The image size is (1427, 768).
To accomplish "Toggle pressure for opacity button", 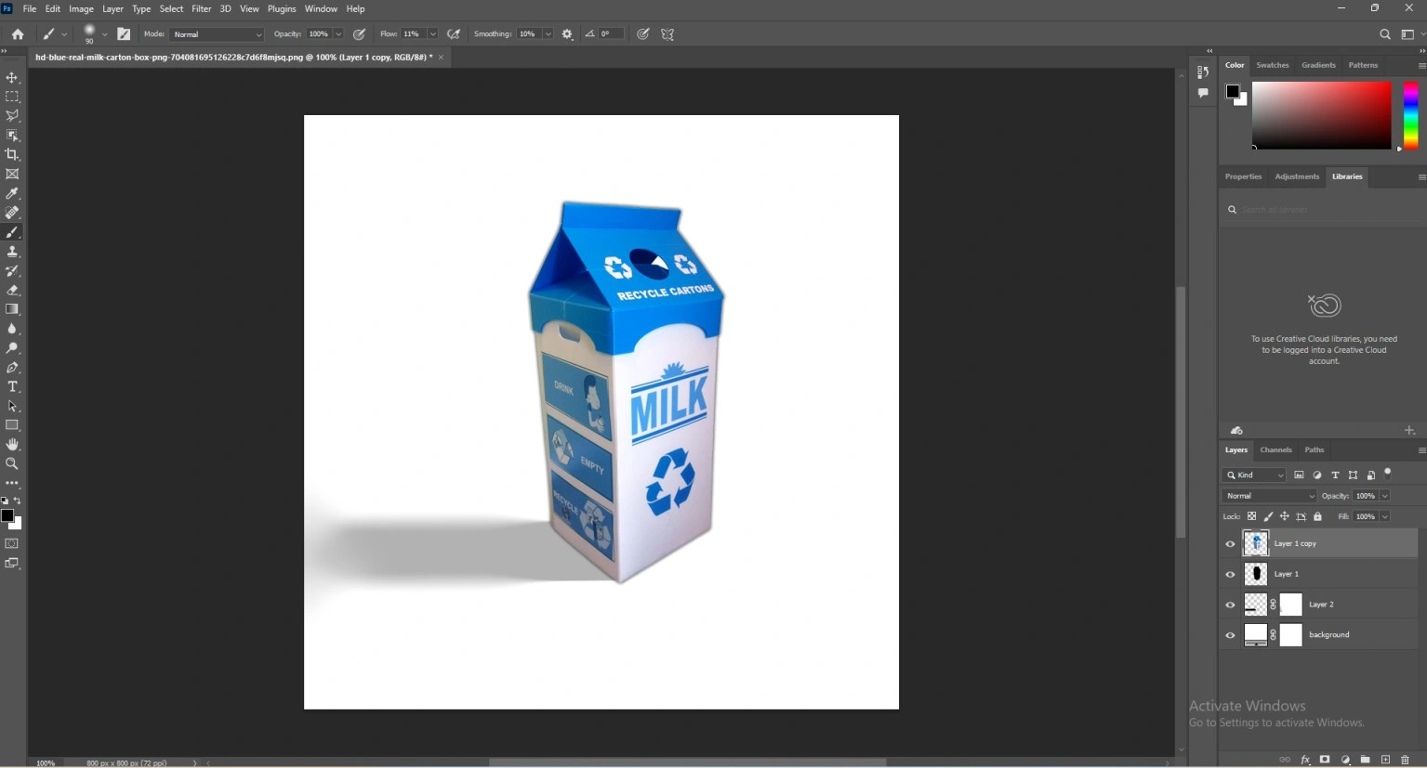I will (360, 34).
